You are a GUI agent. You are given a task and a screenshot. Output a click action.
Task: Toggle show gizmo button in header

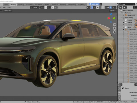(x=92, y=7)
